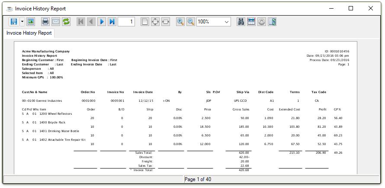Print the invoice history report

(45, 22)
